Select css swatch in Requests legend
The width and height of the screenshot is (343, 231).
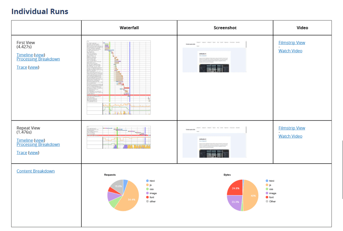point(147,189)
